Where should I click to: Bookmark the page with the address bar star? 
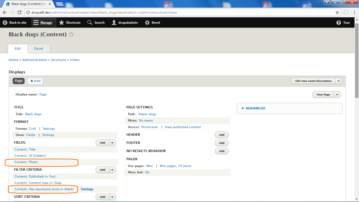[337, 12]
